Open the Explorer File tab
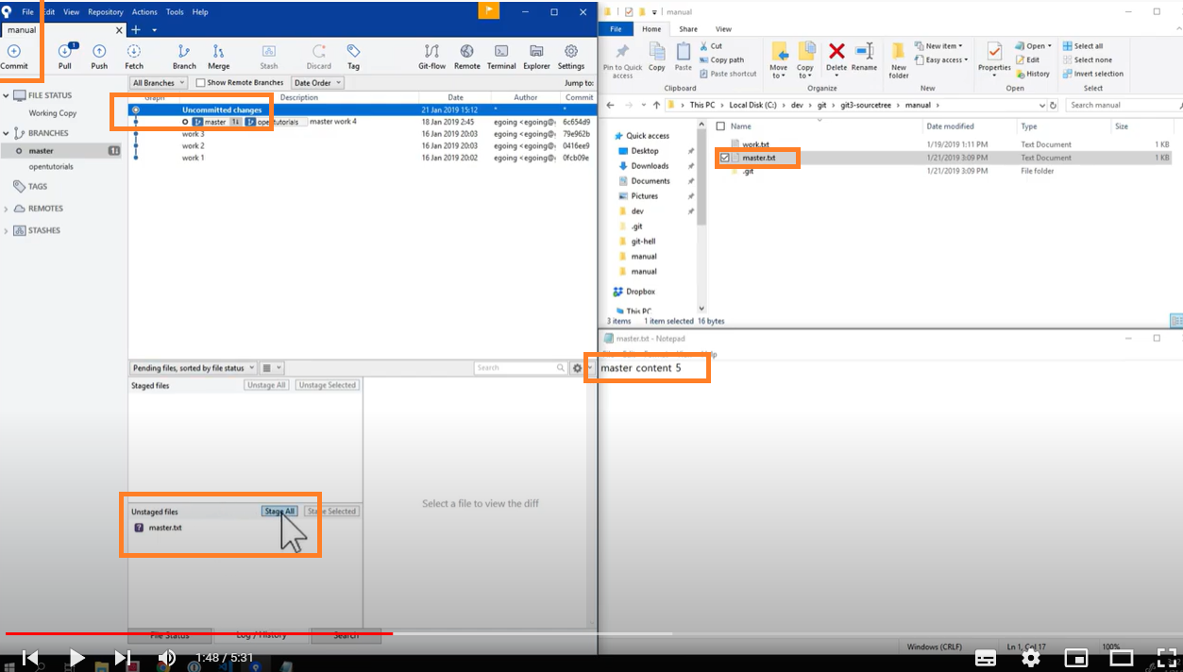 pos(616,29)
